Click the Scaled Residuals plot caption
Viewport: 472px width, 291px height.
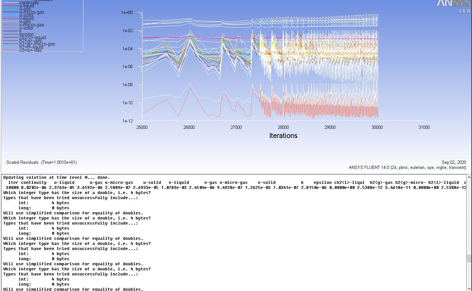coord(41,162)
